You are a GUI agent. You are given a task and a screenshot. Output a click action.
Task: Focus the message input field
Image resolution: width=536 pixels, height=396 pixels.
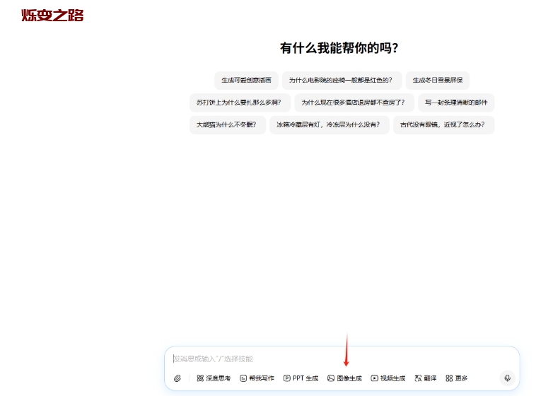(342, 359)
